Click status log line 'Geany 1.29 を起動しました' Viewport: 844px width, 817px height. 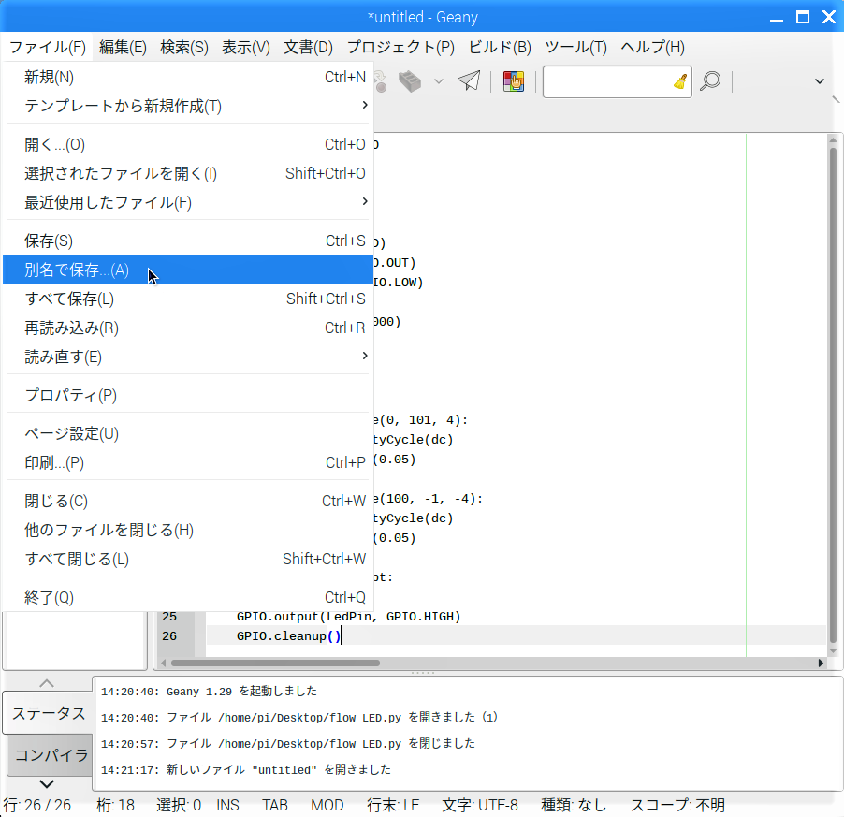pos(210,691)
